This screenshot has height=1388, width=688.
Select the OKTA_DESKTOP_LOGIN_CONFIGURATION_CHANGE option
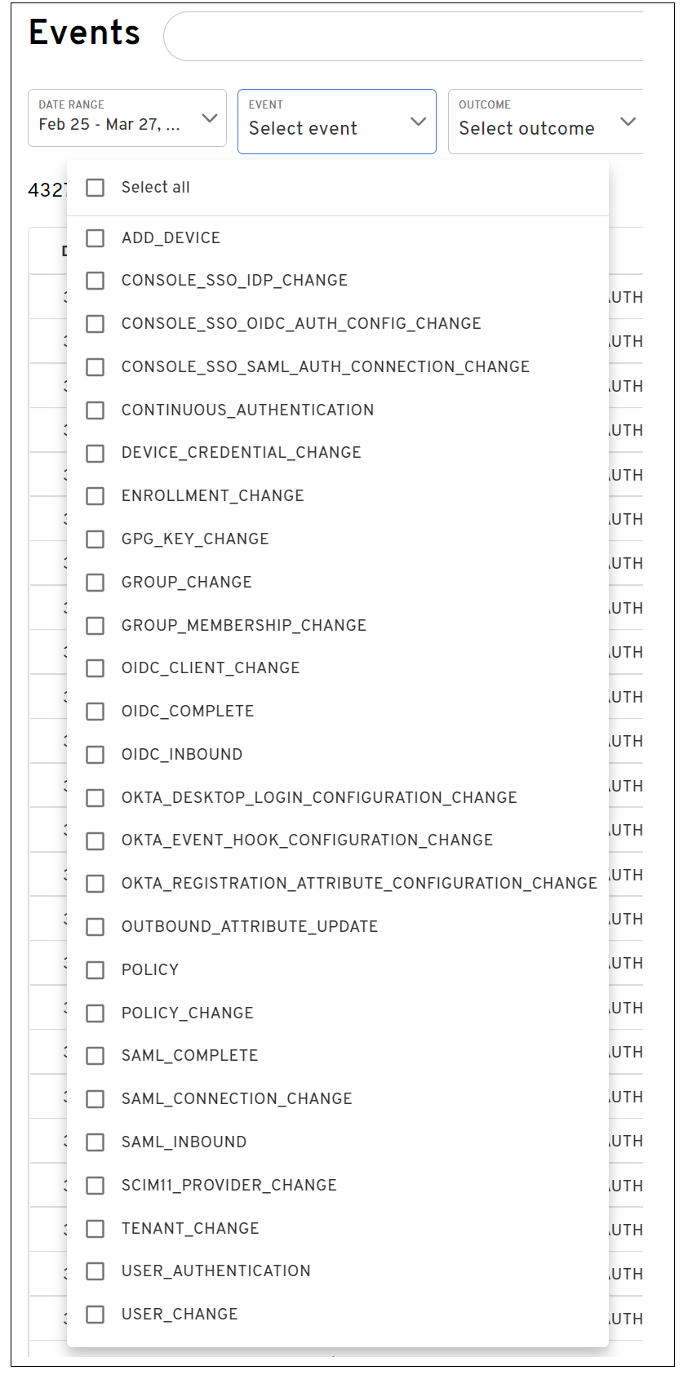pyautogui.click(x=95, y=797)
